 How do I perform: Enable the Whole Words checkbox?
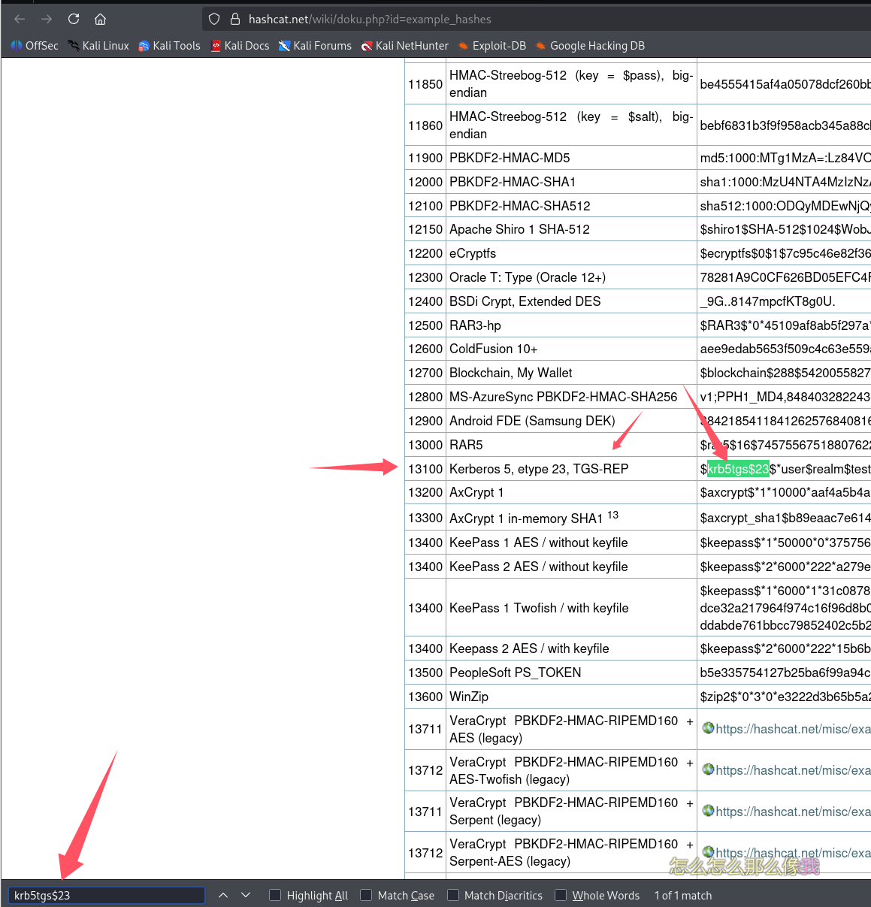pyautogui.click(x=561, y=895)
